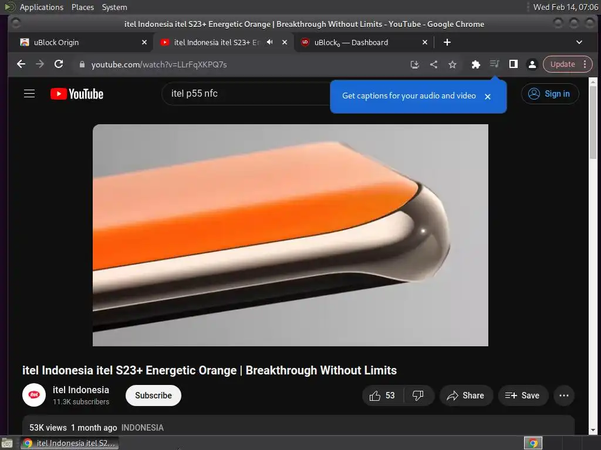The width and height of the screenshot is (601, 450).
Task: Subscribe to itel Indonesia
Action: point(153,396)
